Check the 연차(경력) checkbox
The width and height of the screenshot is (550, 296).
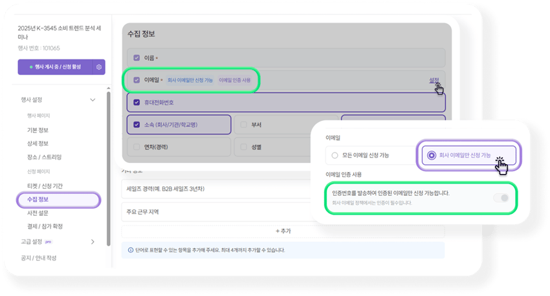pos(137,147)
